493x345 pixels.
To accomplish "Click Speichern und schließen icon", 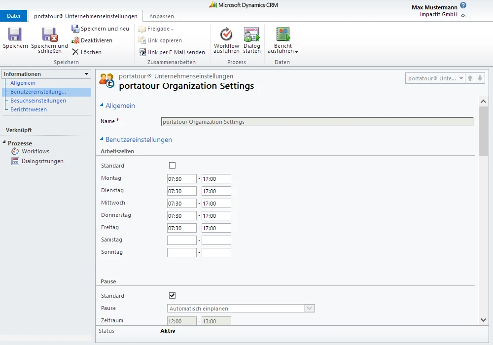I will pos(50,34).
